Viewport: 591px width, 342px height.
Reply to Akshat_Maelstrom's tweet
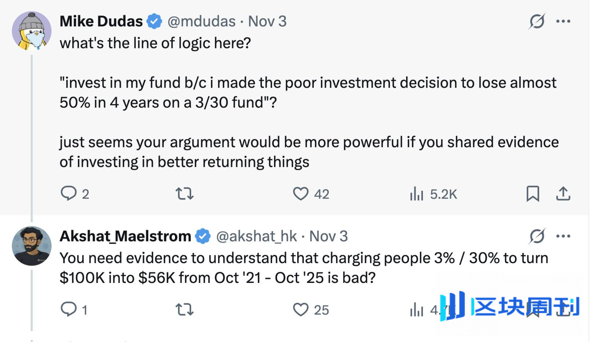69,309
